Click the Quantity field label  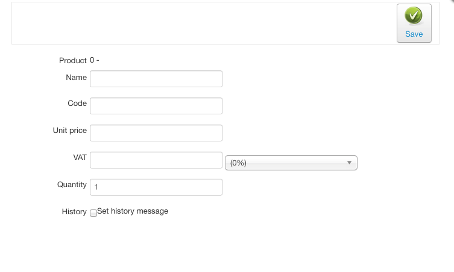click(x=72, y=185)
